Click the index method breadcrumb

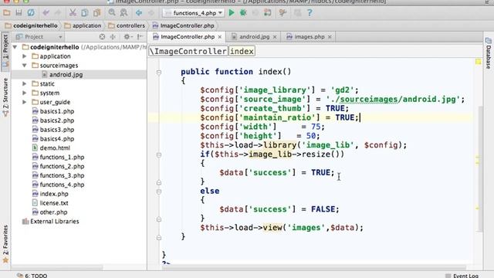pos(242,51)
